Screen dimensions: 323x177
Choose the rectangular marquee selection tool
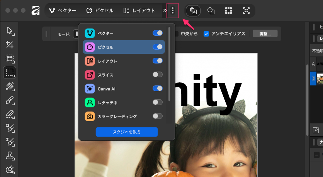tap(10, 72)
